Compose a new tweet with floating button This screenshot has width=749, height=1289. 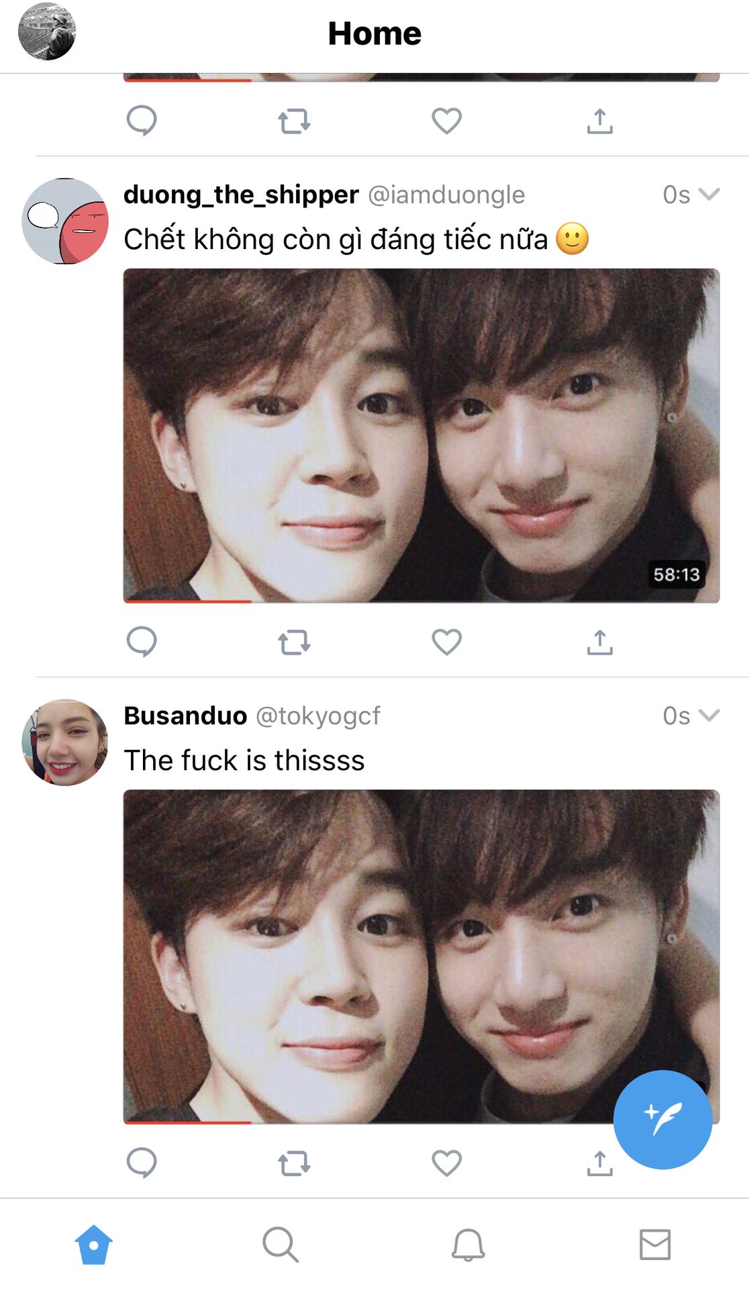[662, 1119]
